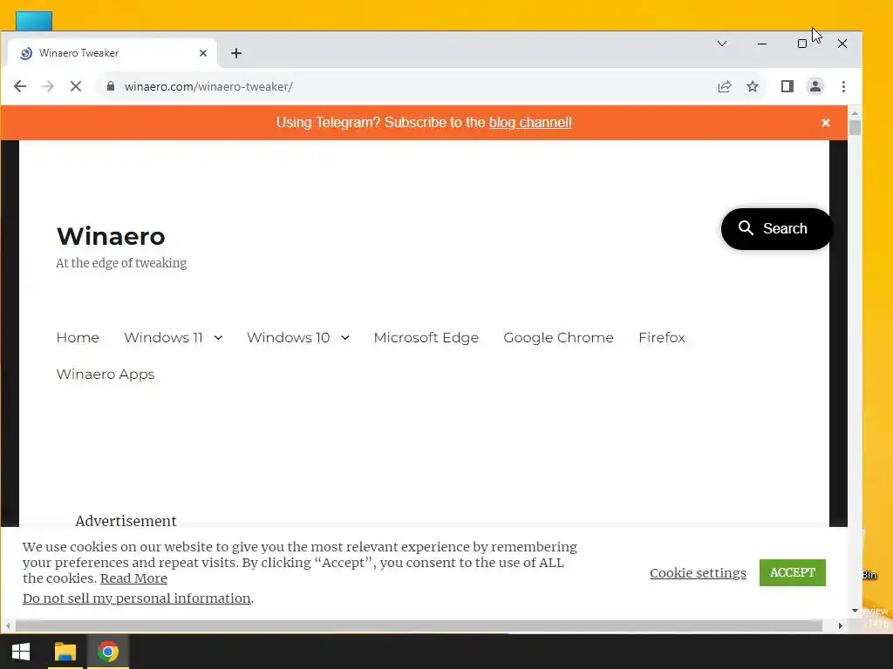The height and width of the screenshot is (669, 893).
Task: Select the Winaero Tweaker tab
Action: click(112, 53)
